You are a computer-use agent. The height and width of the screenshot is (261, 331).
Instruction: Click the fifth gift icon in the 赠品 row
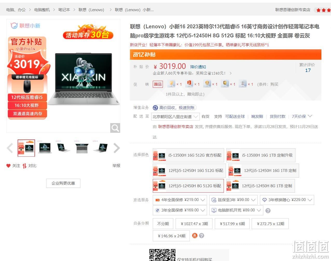(243, 84)
